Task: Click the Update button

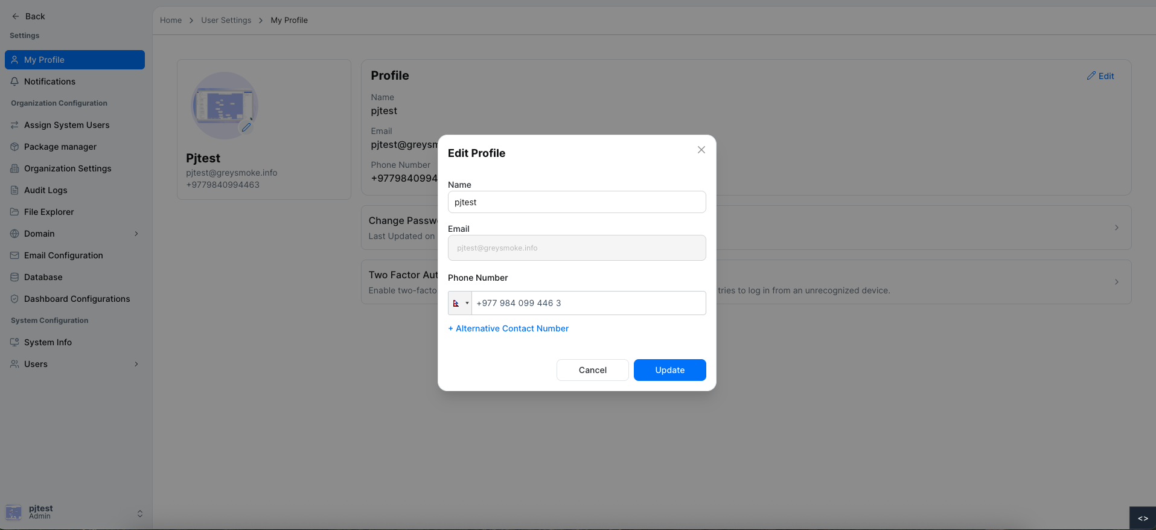Action: tap(669, 370)
